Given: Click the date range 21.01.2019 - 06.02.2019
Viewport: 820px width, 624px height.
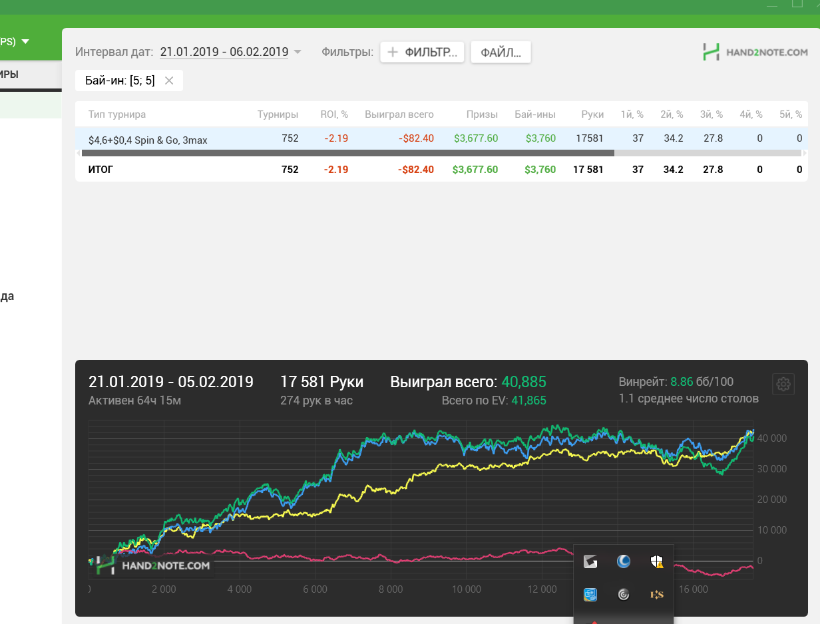Looking at the screenshot, I should tap(224, 52).
